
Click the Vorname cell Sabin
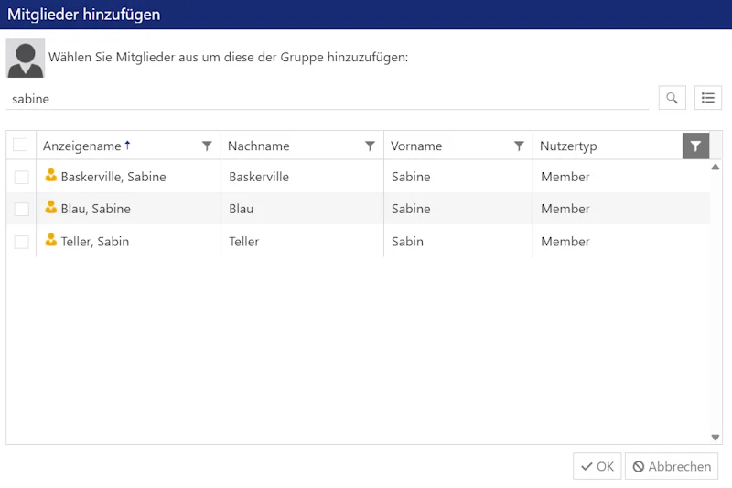[407, 242]
